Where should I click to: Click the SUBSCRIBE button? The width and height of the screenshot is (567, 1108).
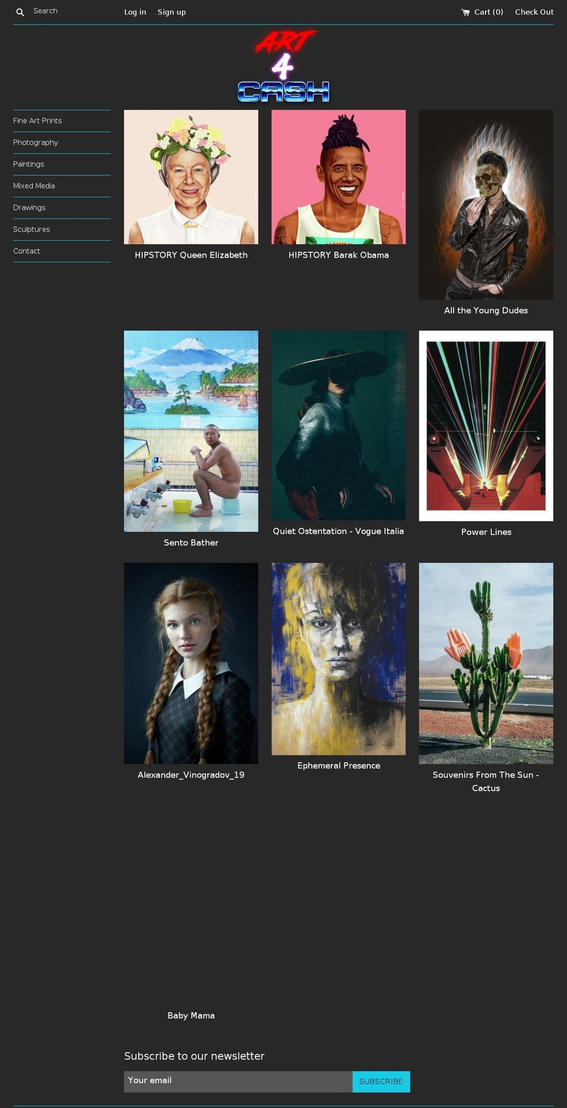coord(381,1081)
